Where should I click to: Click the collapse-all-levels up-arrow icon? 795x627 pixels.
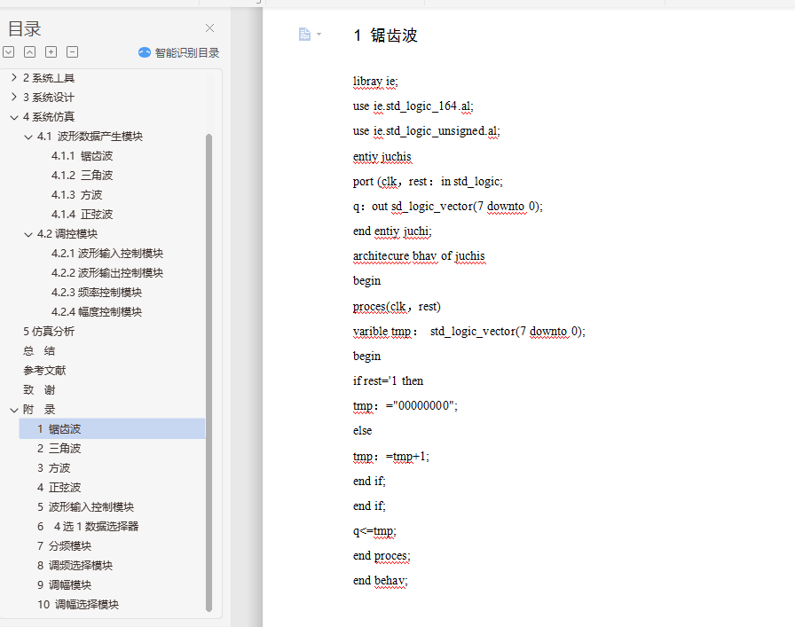(x=30, y=51)
